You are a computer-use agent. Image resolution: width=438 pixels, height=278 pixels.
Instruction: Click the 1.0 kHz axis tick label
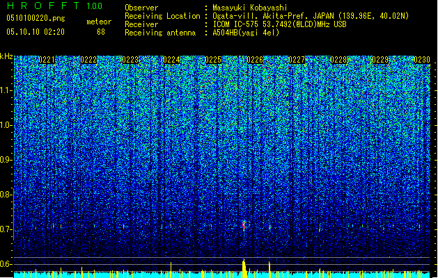(6, 125)
